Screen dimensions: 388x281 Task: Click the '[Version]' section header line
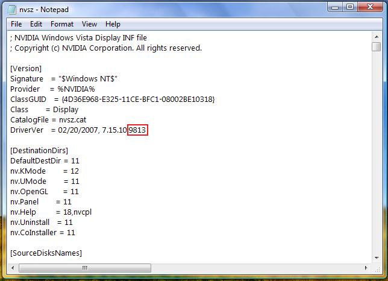pos(26,69)
